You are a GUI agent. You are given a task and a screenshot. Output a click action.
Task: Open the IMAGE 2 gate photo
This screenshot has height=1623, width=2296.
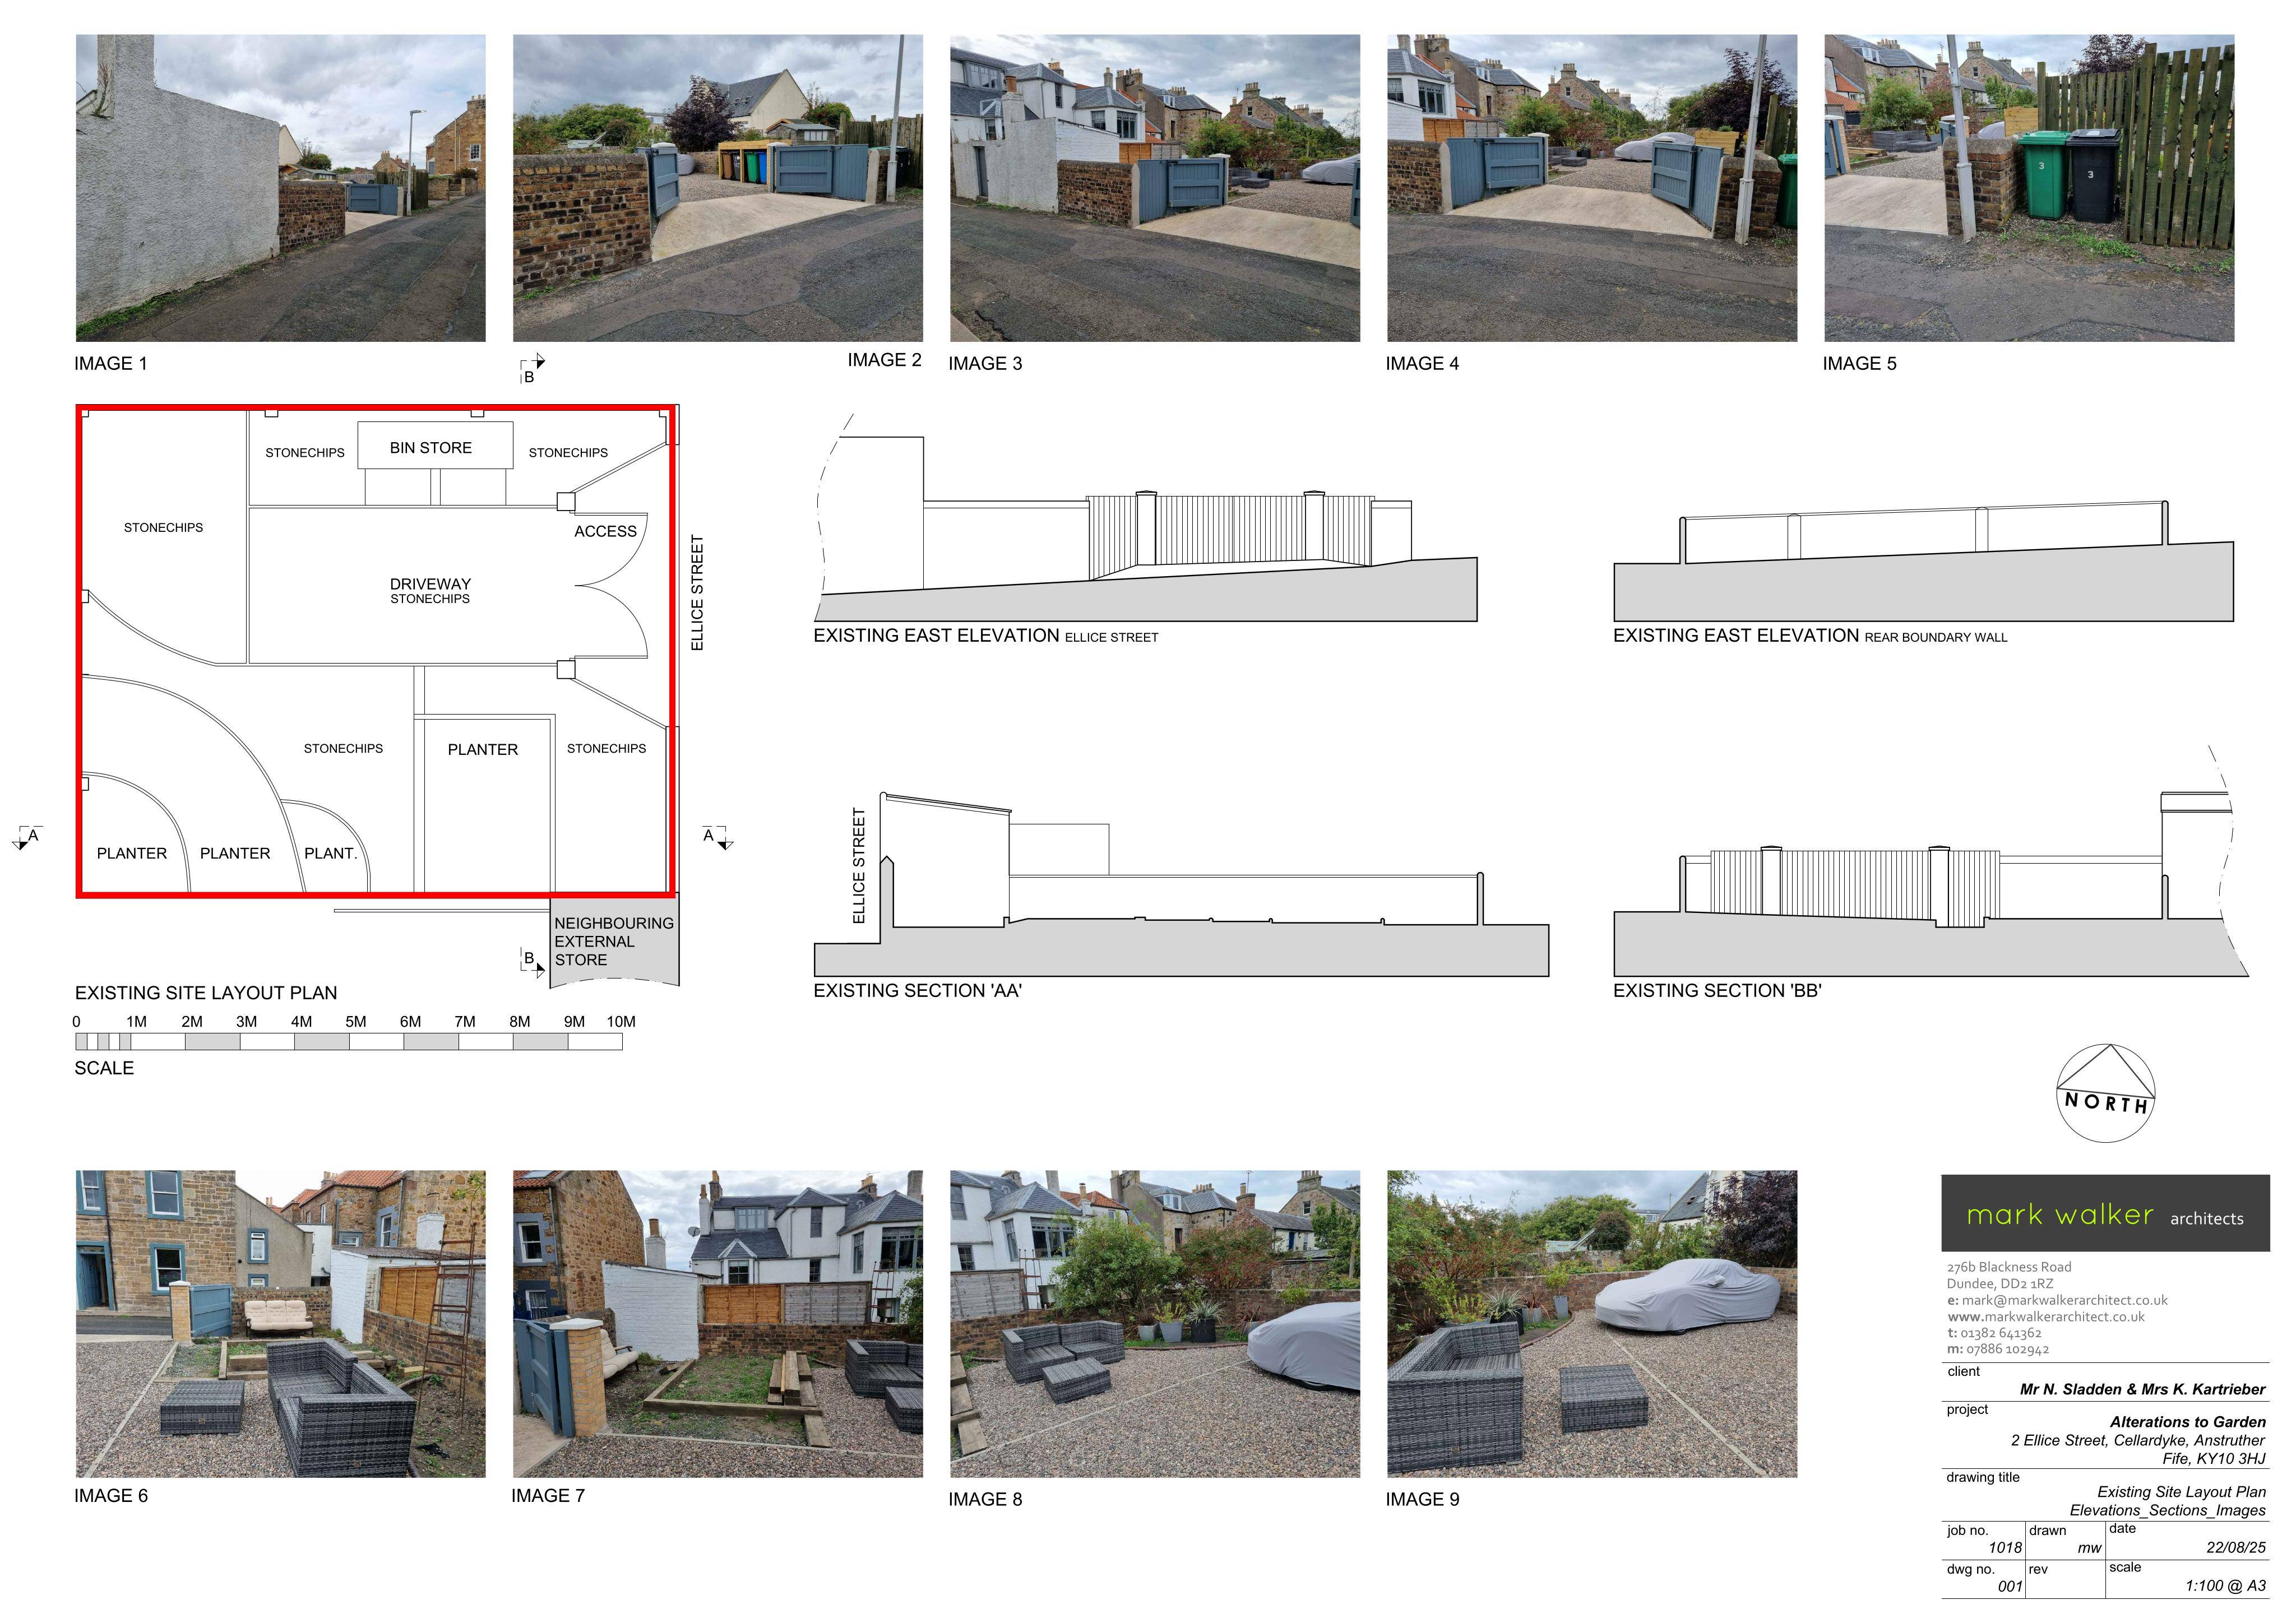point(718,188)
